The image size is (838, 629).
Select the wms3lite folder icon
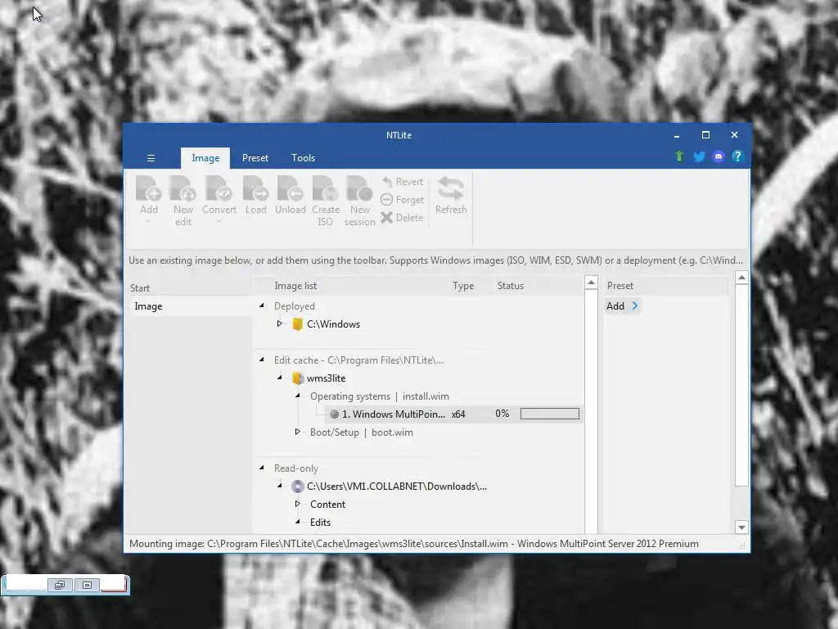click(x=298, y=378)
